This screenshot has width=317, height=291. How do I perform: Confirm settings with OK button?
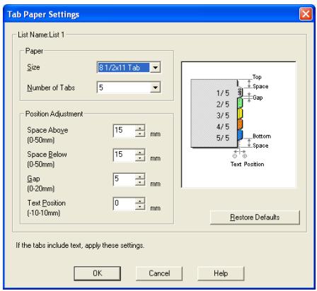(x=98, y=273)
